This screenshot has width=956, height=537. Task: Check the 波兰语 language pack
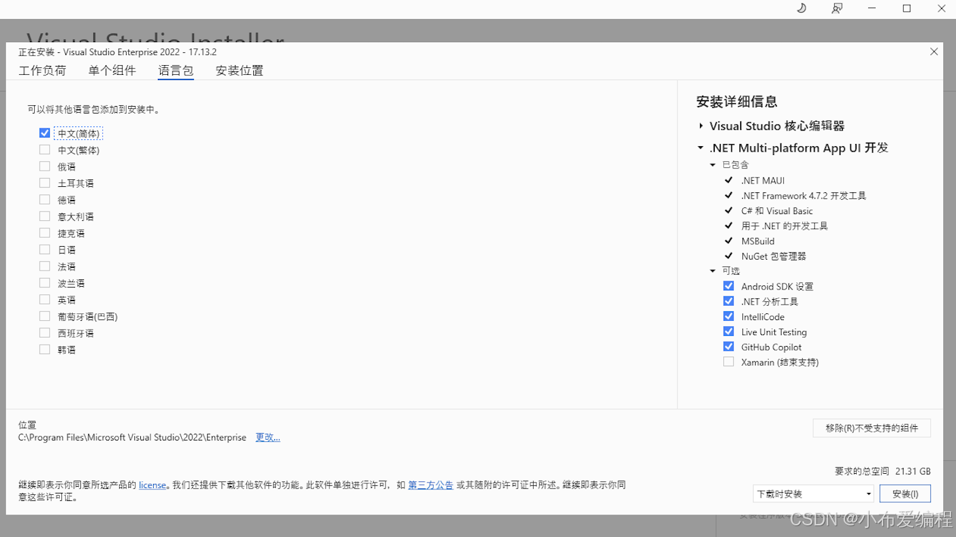45,283
